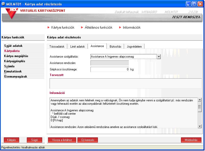Click the MOL logo in the header
Viewport: 205px width, 151px height.
12,13
